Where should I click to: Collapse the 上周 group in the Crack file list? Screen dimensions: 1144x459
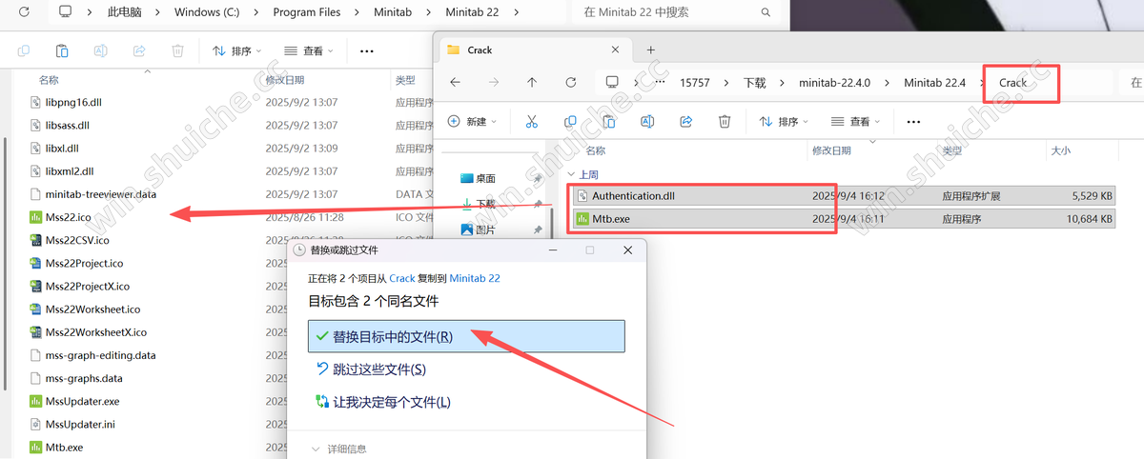coord(572,175)
